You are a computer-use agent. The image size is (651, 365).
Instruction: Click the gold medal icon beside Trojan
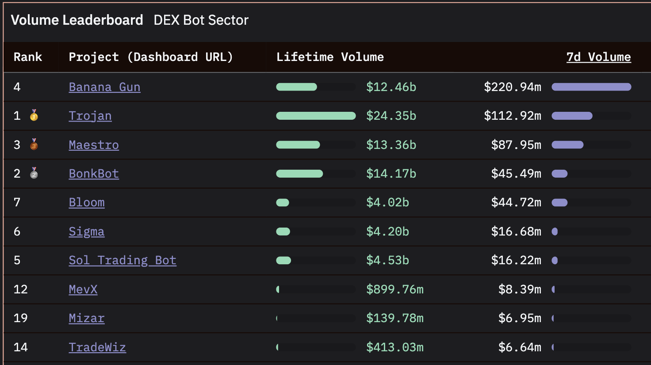click(x=34, y=115)
